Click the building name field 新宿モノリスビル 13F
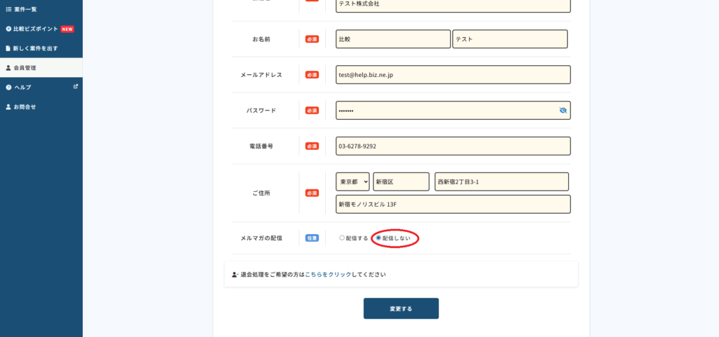 click(453, 204)
